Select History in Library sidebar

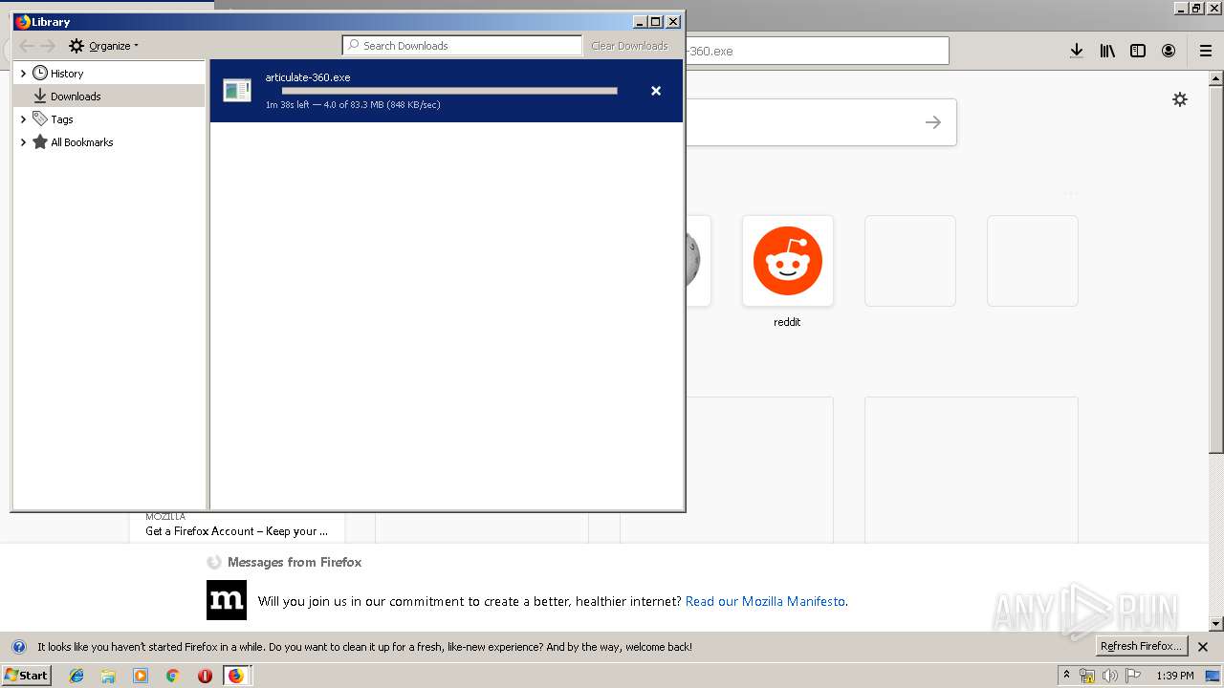point(67,74)
